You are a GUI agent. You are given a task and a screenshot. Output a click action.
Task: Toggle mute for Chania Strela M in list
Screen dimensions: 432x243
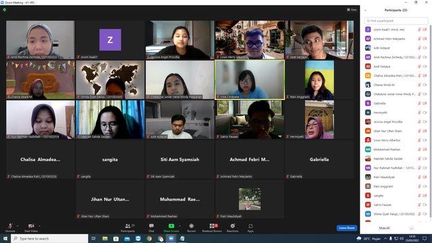(x=419, y=85)
